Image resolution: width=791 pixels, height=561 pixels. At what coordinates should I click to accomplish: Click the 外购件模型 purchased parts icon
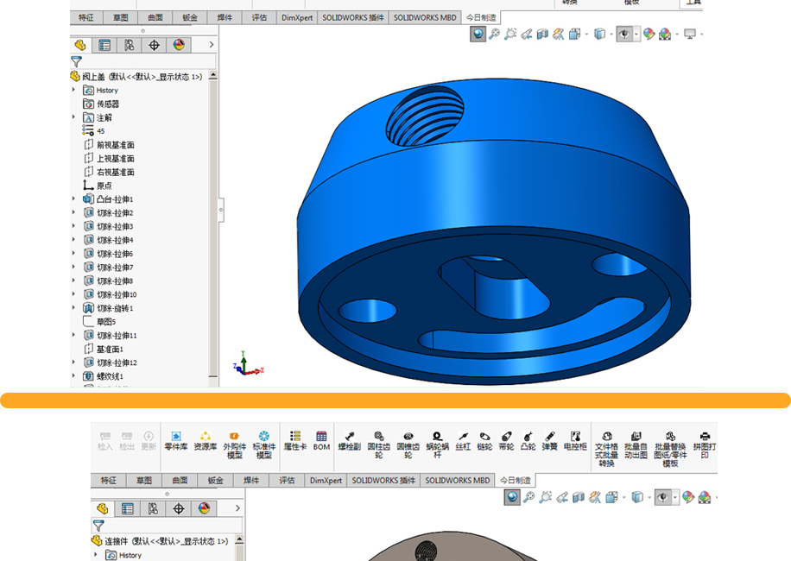pyautogui.click(x=235, y=445)
